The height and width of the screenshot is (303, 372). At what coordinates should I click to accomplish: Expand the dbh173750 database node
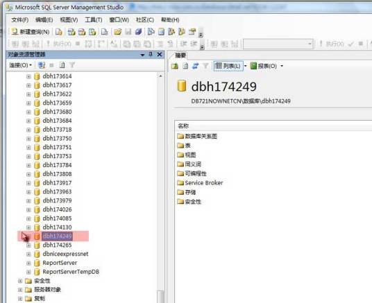tap(28, 139)
